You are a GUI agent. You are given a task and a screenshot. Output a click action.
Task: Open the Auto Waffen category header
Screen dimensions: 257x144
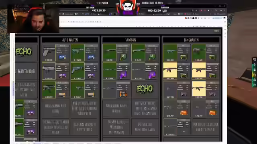point(70,40)
